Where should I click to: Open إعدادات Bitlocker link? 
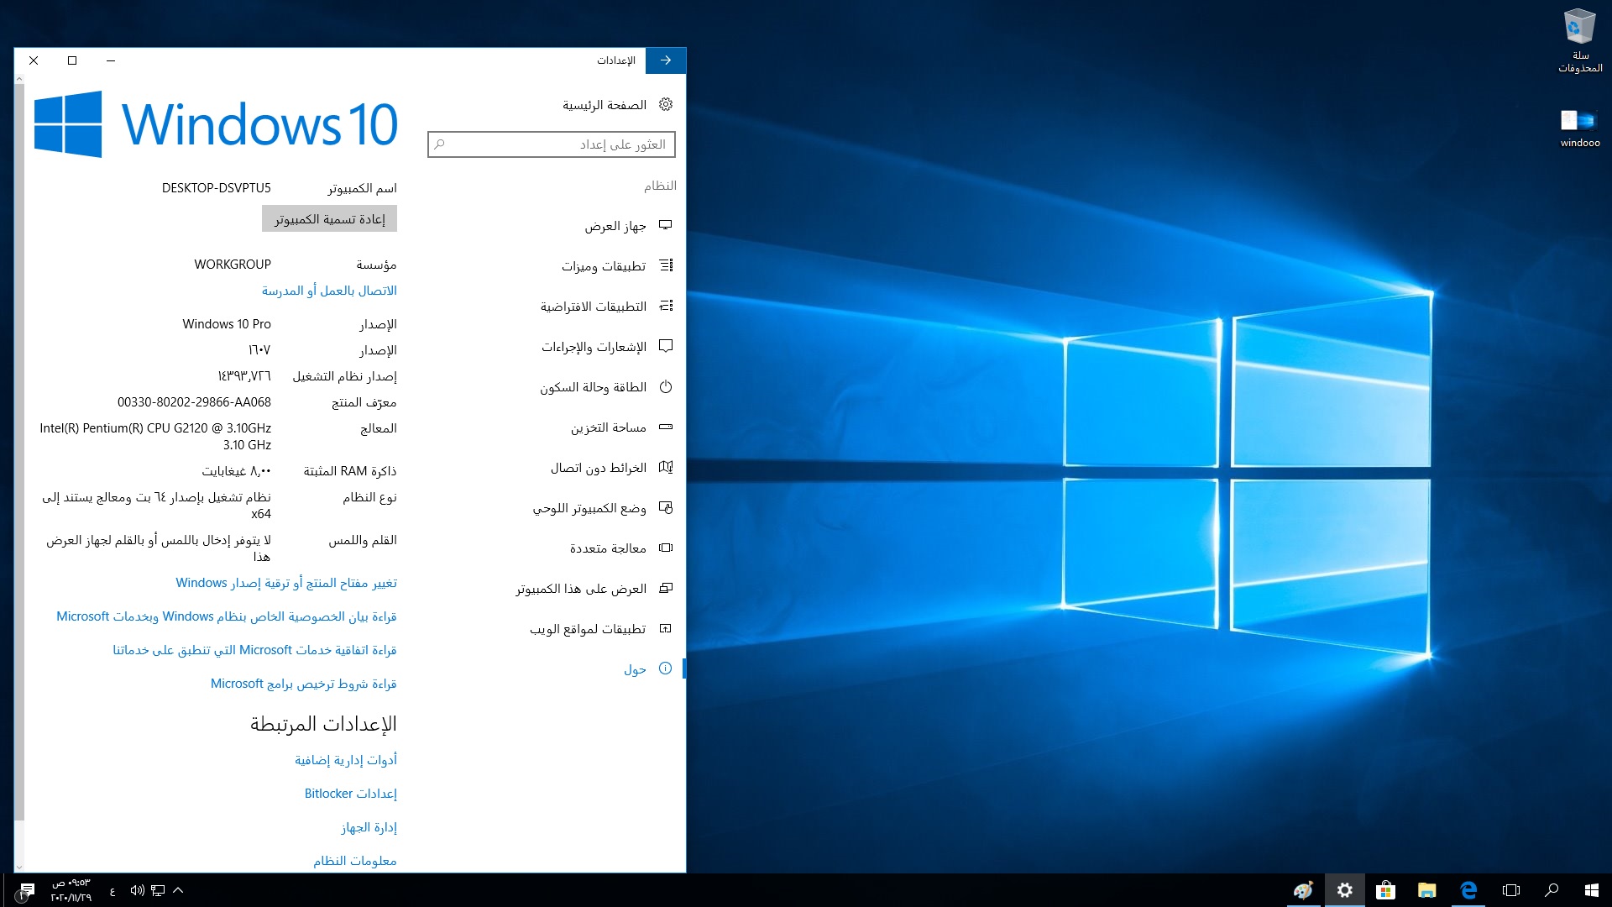351,794
